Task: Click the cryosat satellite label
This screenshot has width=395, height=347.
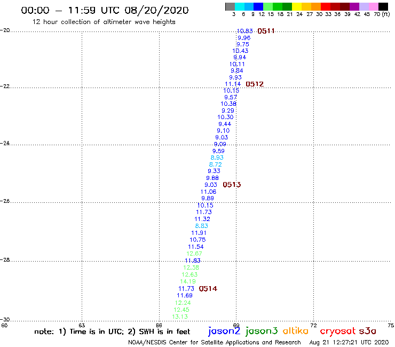Action: pyautogui.click(x=338, y=331)
